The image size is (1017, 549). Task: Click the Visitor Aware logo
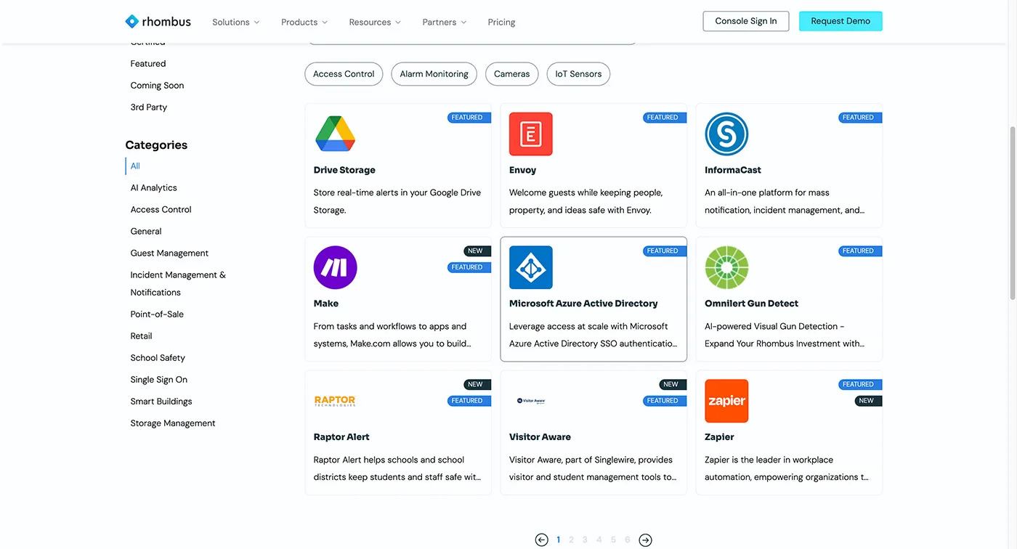531,401
